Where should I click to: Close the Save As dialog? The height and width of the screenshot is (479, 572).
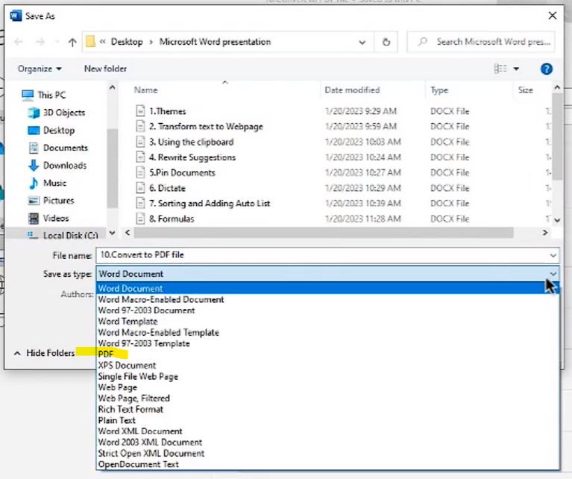pos(553,16)
